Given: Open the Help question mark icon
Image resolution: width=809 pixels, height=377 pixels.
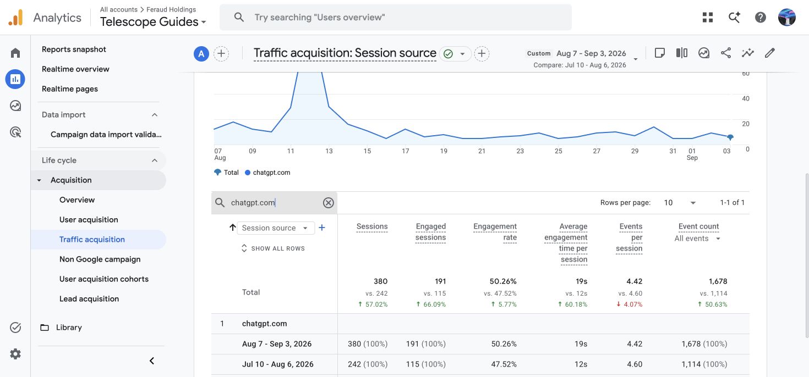Looking at the screenshot, I should (761, 18).
